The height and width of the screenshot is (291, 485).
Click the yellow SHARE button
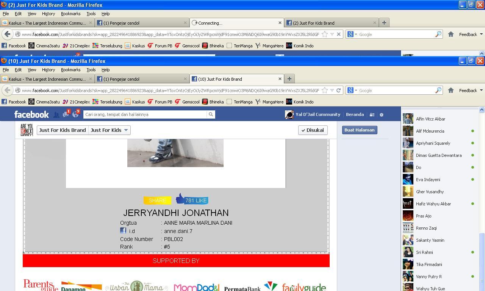click(x=157, y=200)
